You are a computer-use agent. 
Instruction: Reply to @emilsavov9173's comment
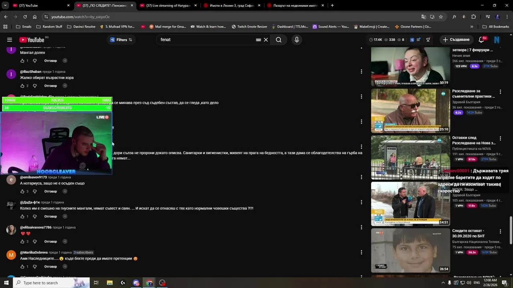click(x=50, y=191)
